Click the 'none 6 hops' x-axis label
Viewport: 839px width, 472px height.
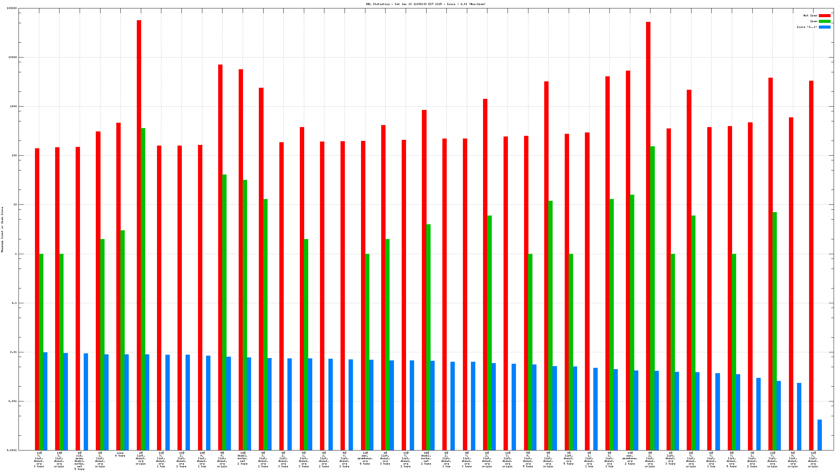click(120, 454)
